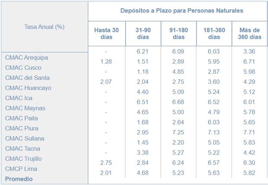
Task: Click the CMAC Arequipa row label
Action: click(26, 57)
